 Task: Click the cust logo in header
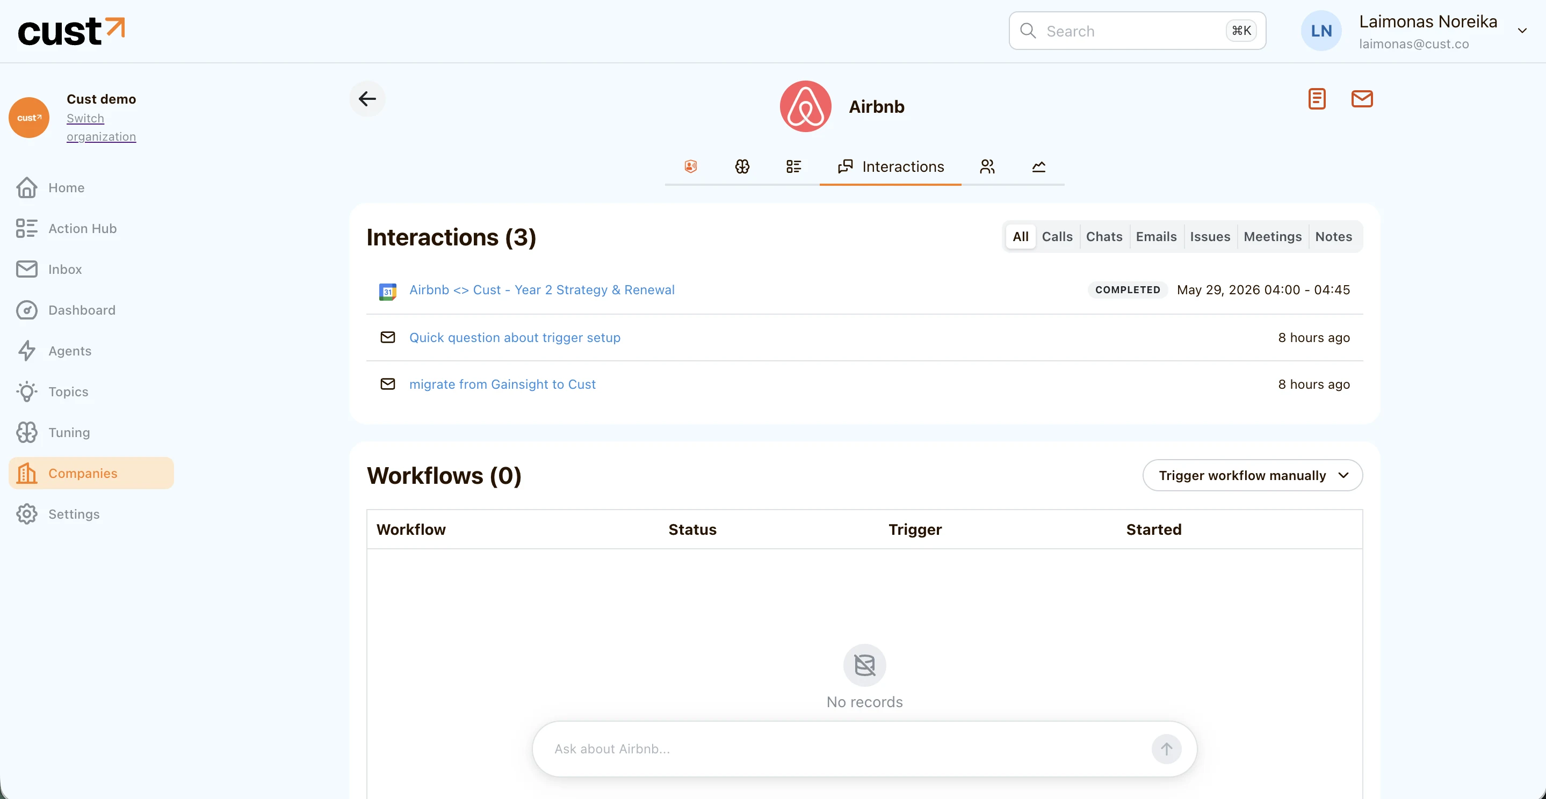(x=71, y=31)
